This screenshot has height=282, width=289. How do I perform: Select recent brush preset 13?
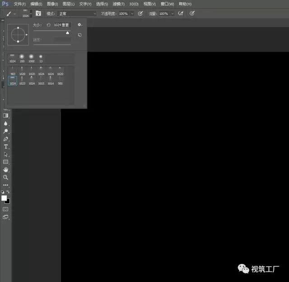click(41, 58)
